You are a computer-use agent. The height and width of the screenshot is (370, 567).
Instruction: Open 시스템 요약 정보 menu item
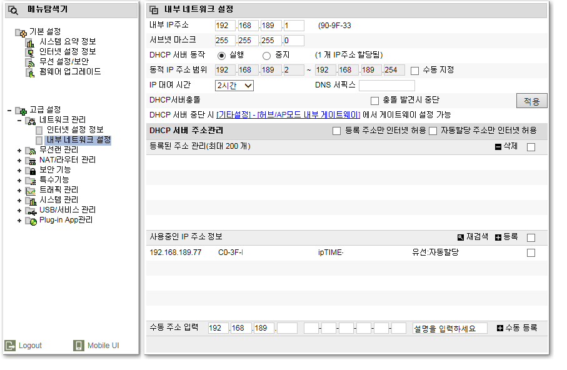tap(68, 42)
